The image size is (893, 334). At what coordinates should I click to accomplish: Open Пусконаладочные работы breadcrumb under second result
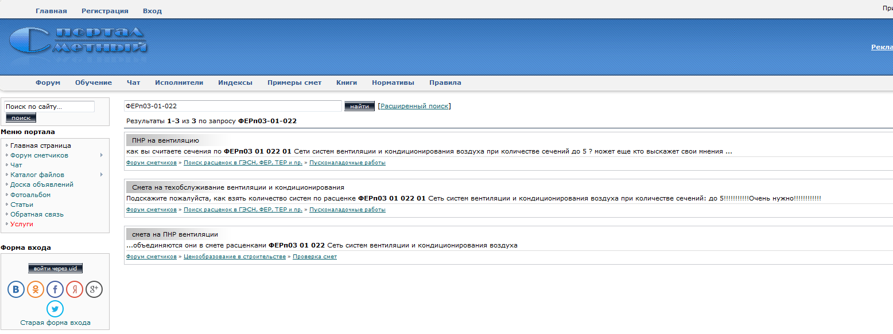(347, 210)
